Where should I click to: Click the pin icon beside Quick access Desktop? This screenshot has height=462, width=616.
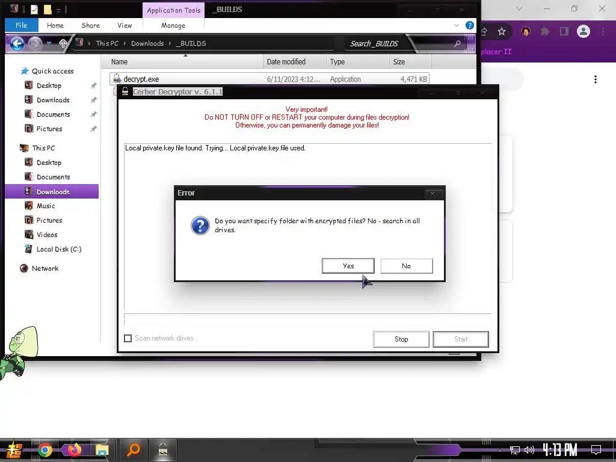93,85
